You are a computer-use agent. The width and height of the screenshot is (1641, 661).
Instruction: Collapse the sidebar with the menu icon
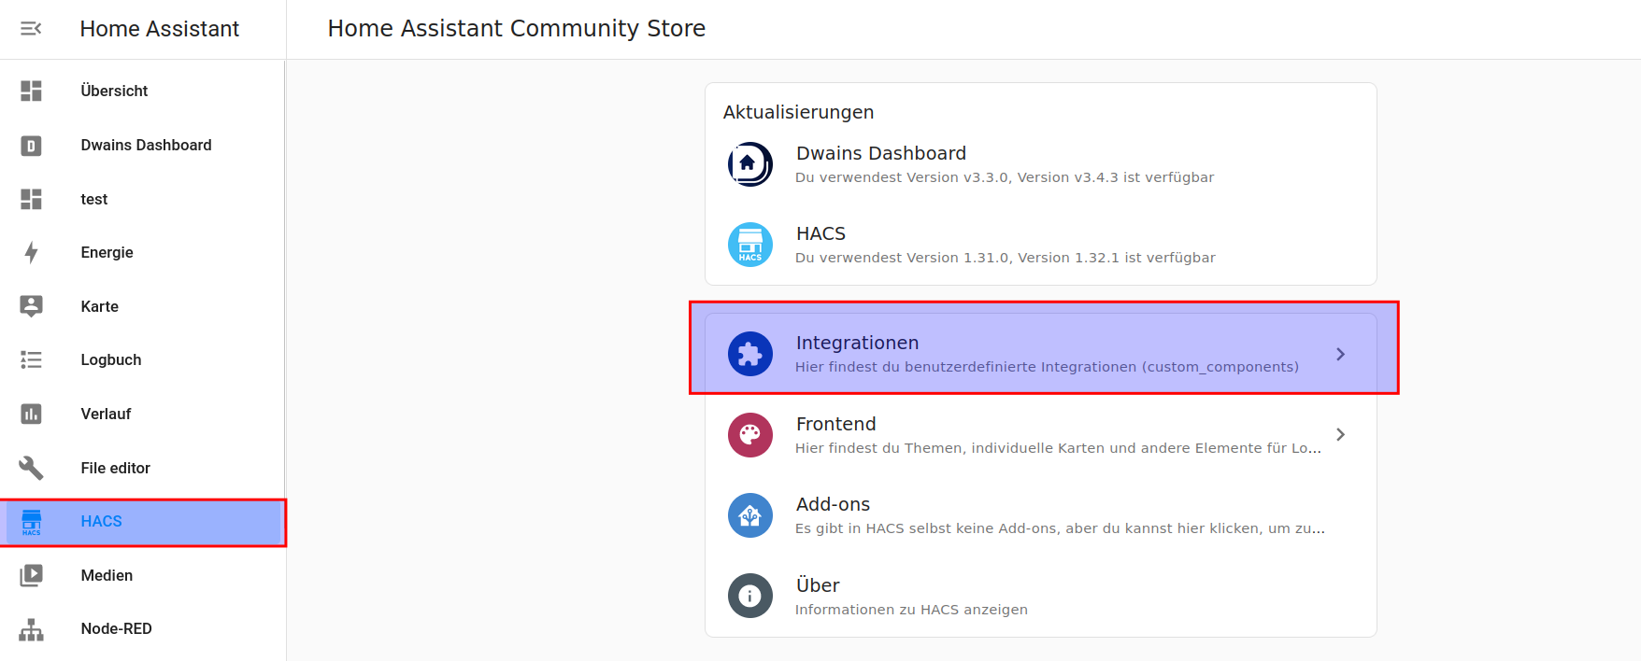(x=31, y=29)
